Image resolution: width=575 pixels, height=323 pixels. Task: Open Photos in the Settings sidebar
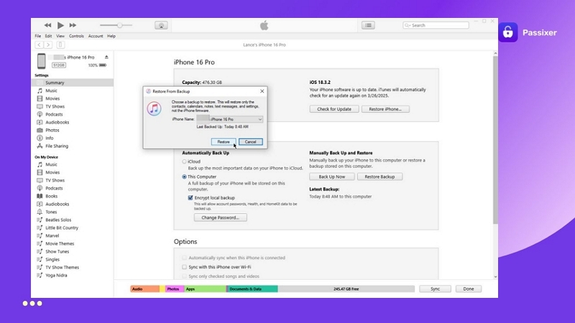[x=52, y=130]
